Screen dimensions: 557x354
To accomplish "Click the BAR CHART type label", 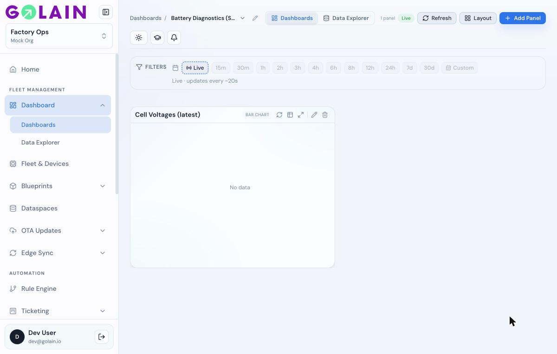I will (x=257, y=115).
